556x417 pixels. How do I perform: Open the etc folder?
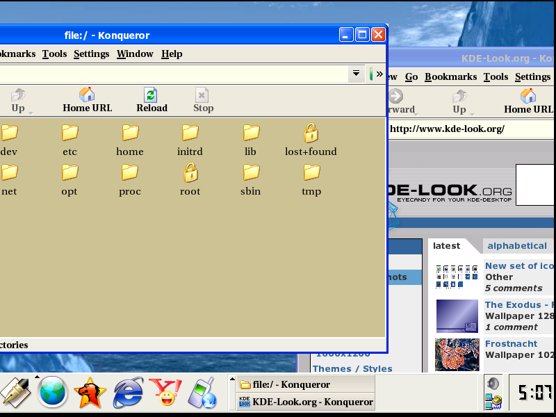(x=70, y=140)
